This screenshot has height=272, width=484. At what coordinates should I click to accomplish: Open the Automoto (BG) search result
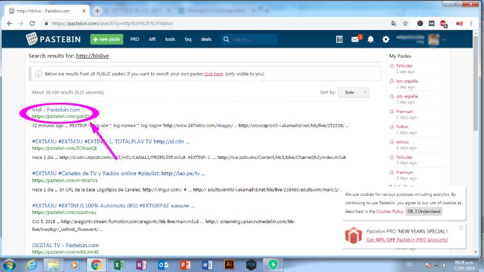[113, 206]
